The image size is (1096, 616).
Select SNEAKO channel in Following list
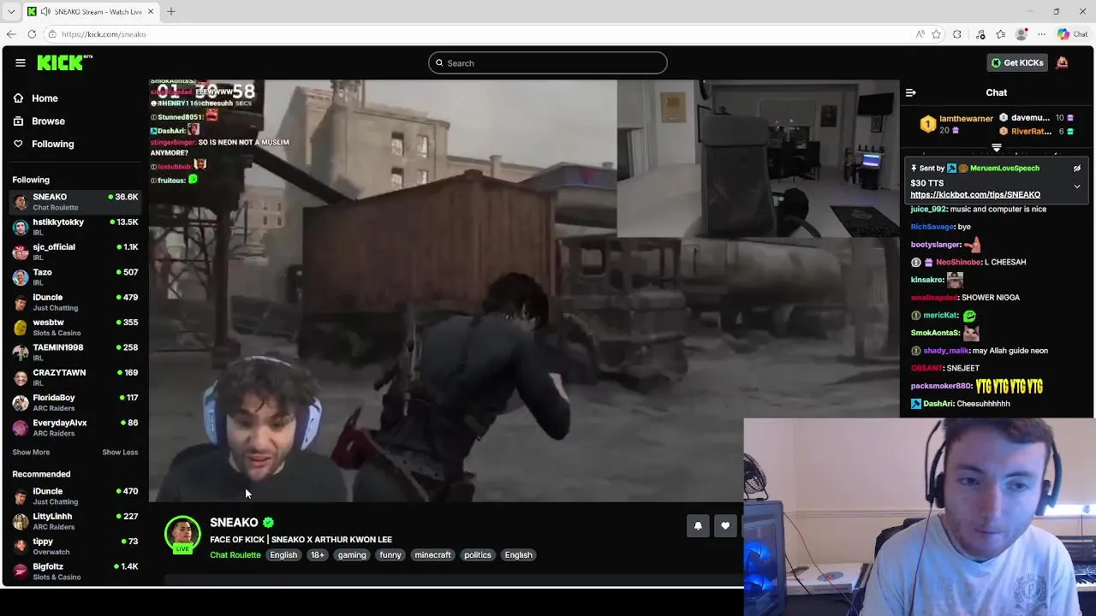(74, 202)
